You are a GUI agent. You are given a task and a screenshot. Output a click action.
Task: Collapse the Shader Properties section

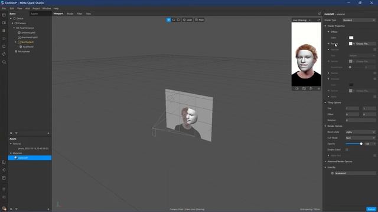(x=325, y=26)
